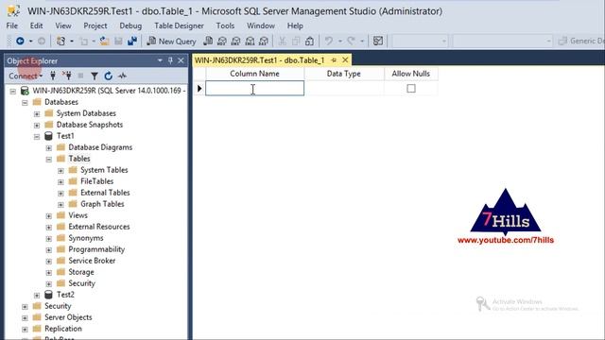Viewport: 605px width, 340px height.
Task: Select the Replication folder
Action: 63,329
